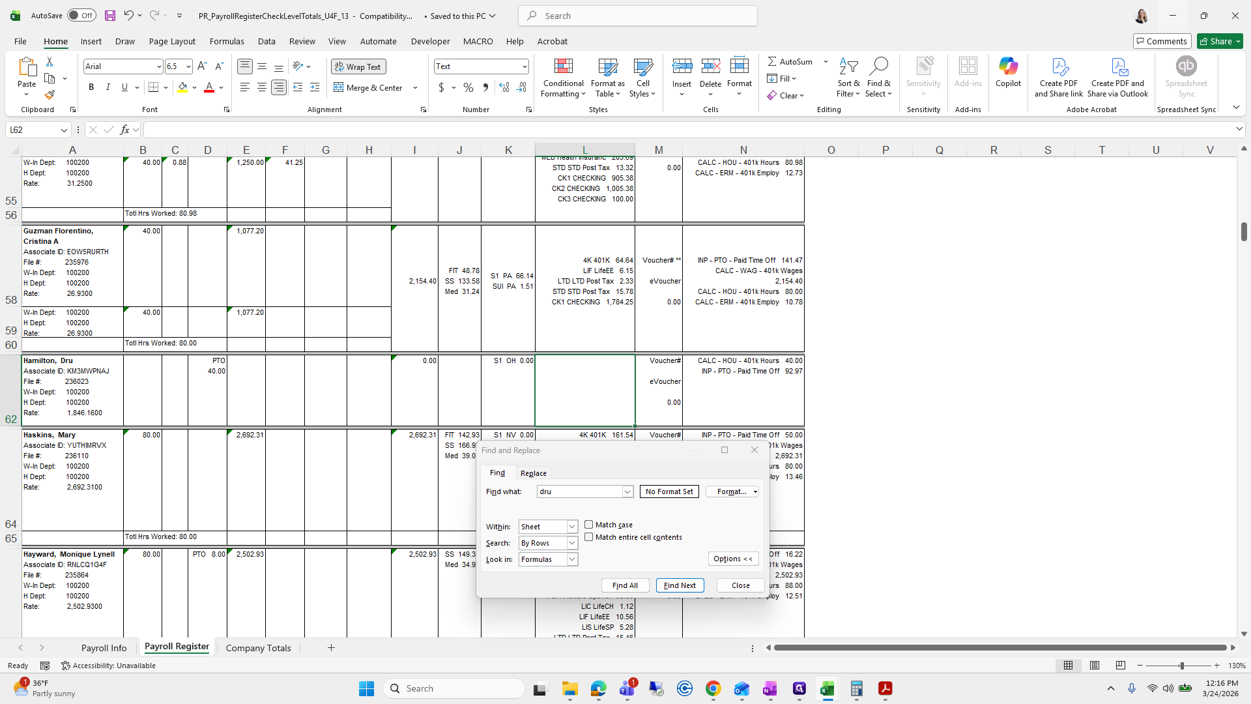
Task: Enable the Match case checkbox
Action: tap(589, 525)
